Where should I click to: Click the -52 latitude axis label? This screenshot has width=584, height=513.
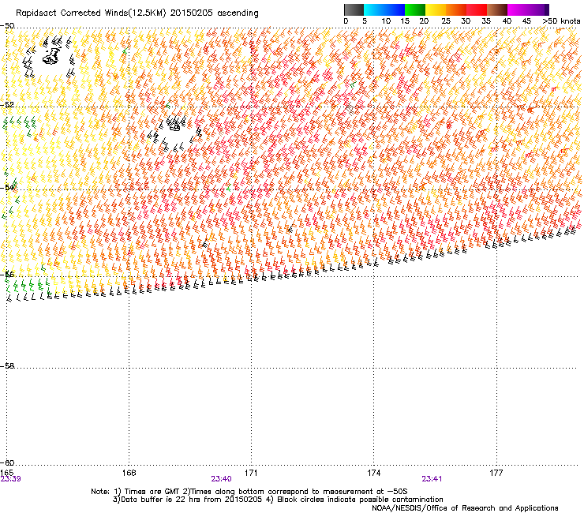pos(7,105)
